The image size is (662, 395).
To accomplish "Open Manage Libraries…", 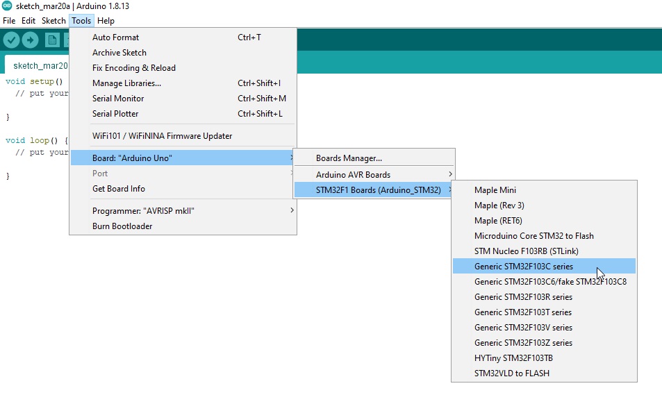I will [x=183, y=83].
